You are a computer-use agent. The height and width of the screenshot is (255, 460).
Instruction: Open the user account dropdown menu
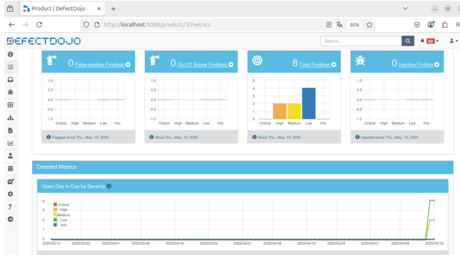pos(453,41)
